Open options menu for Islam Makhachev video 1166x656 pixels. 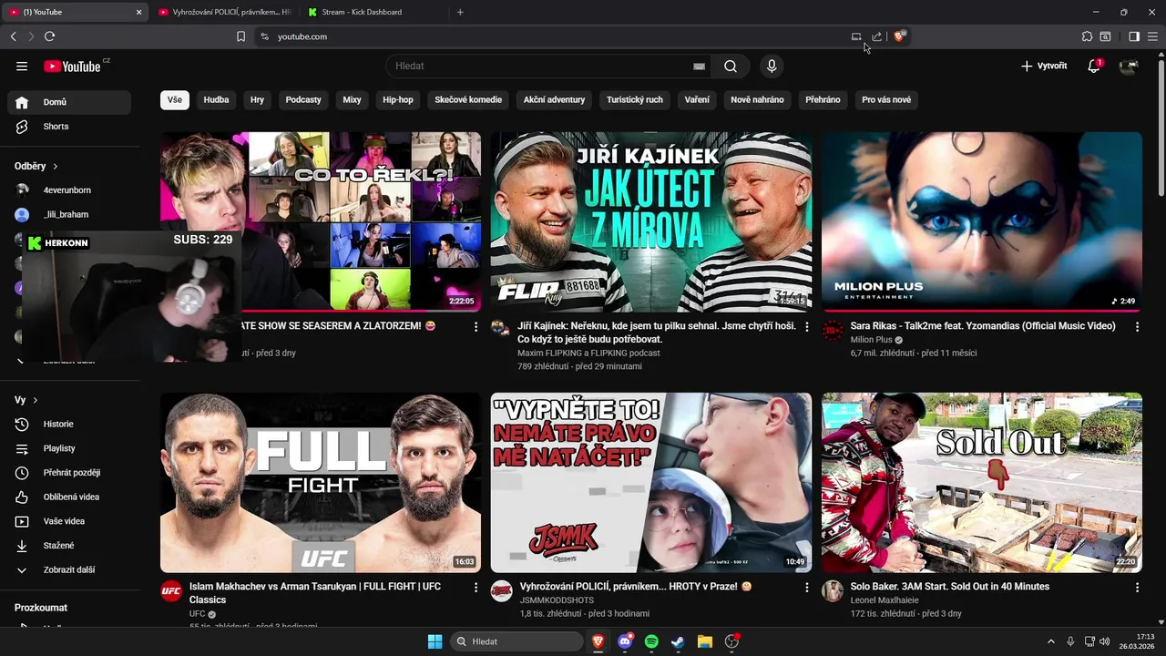pyautogui.click(x=476, y=588)
